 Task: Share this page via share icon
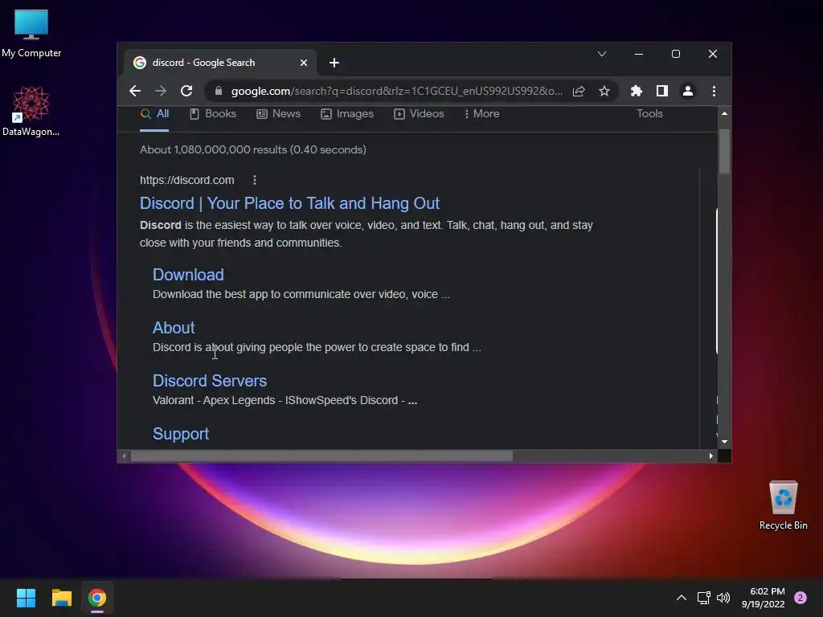579,92
